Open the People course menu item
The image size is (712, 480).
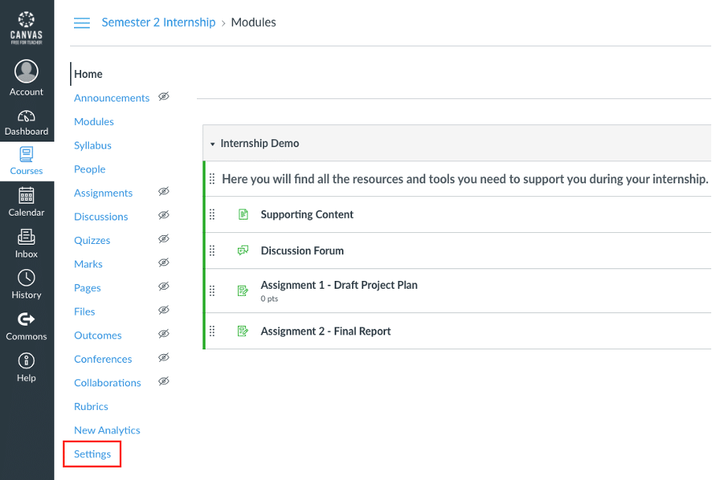(90, 169)
